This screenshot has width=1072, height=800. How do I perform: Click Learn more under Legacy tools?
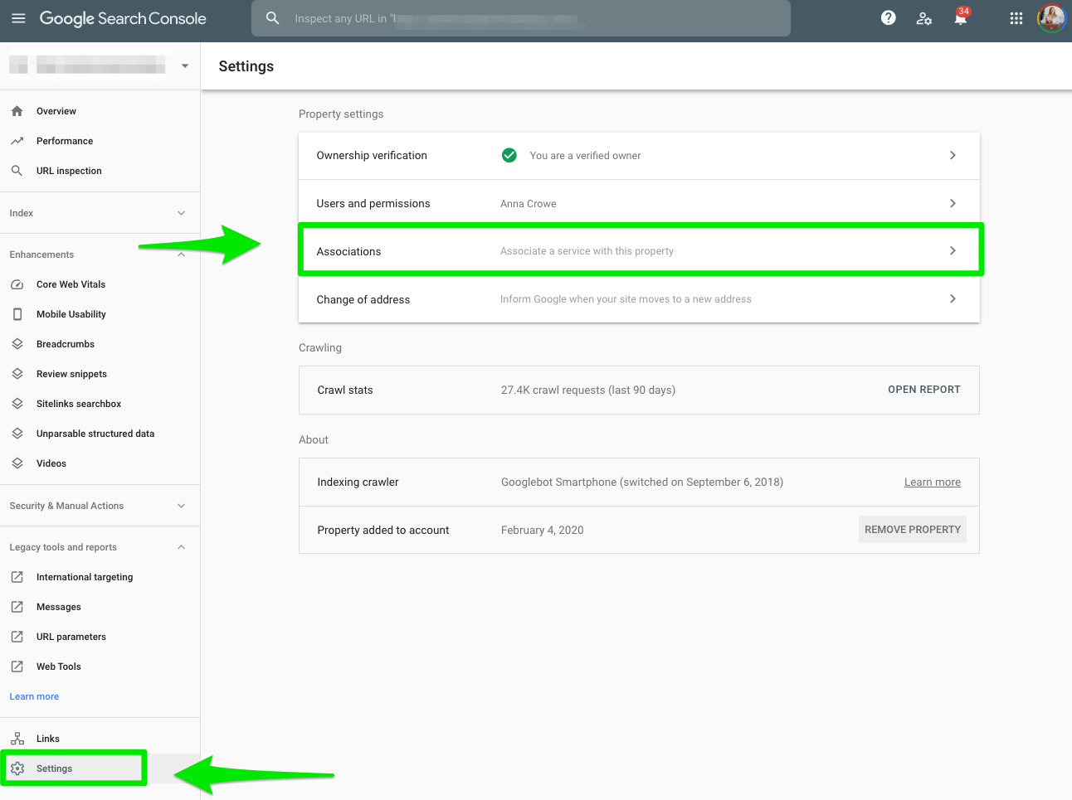pos(34,696)
